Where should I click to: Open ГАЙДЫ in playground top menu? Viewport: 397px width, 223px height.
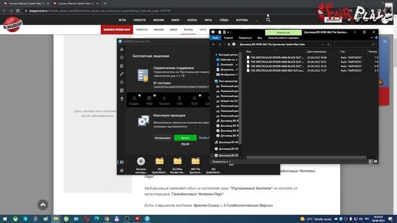[224, 20]
